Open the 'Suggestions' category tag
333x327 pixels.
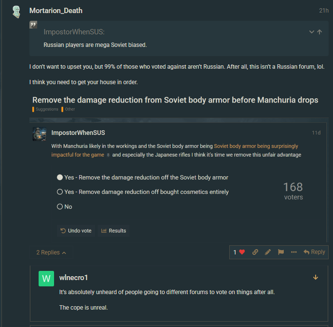(47, 109)
